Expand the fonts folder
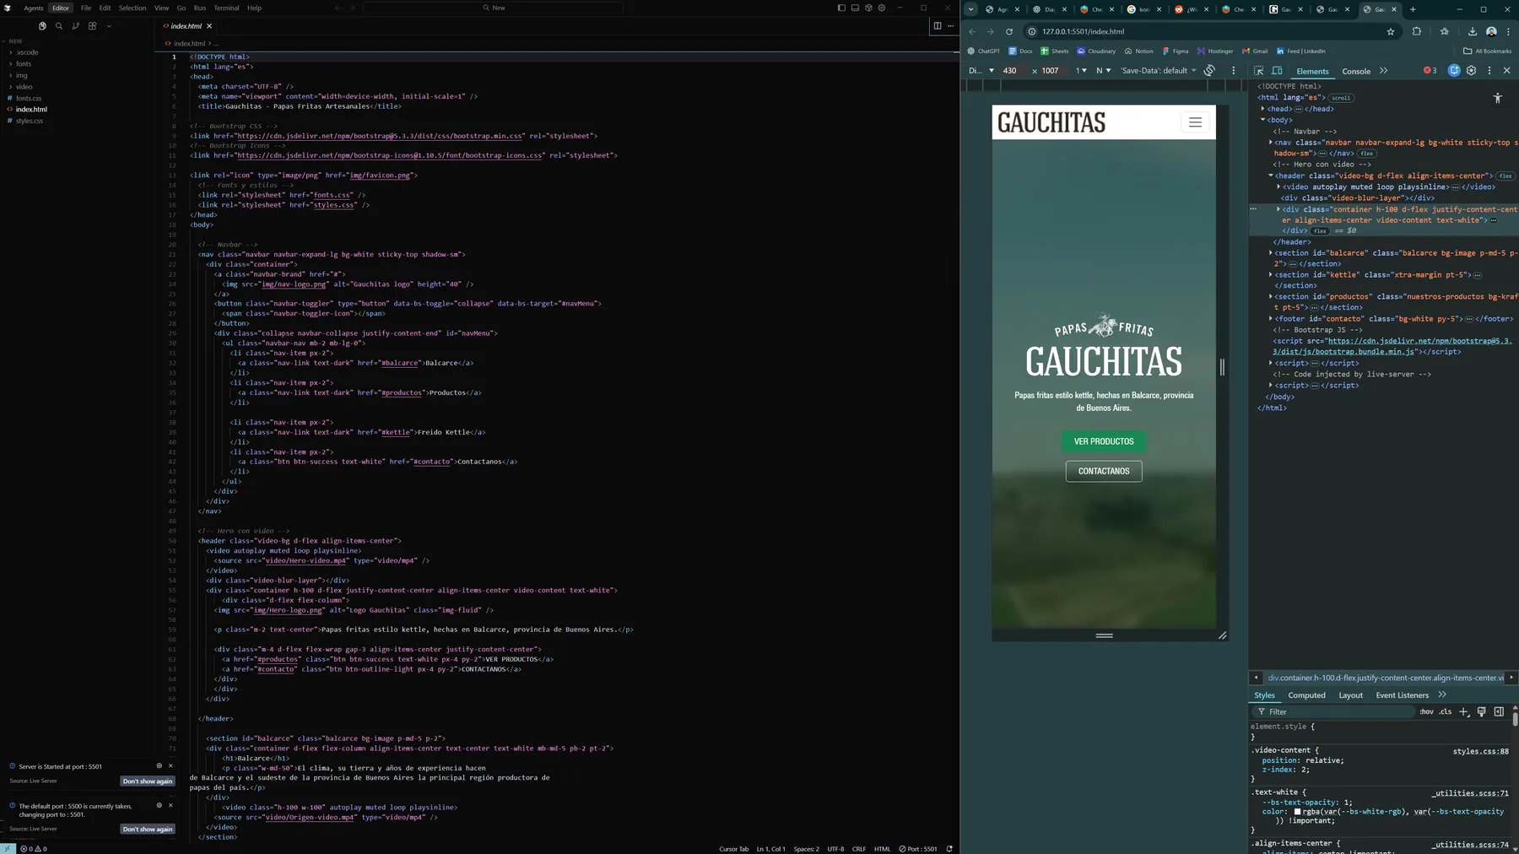This screenshot has height=854, width=1519. pyautogui.click(x=24, y=64)
